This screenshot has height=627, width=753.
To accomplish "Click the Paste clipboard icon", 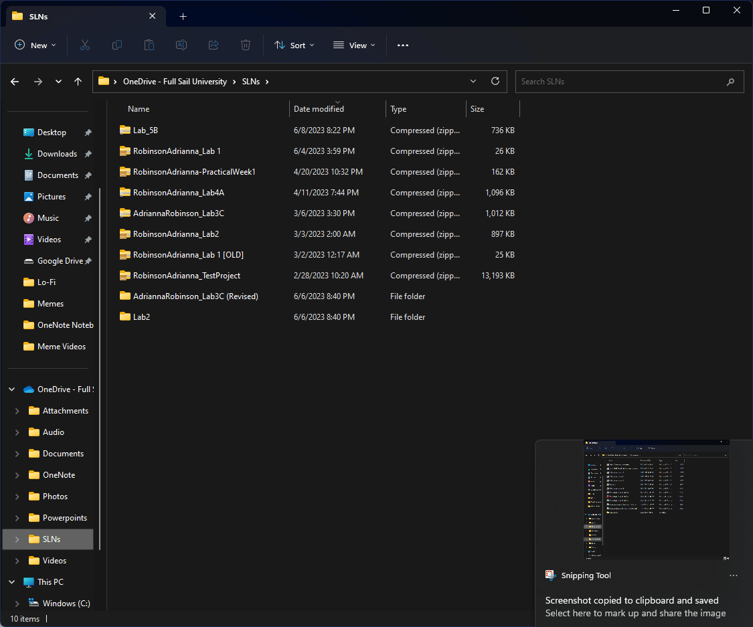I will [149, 45].
